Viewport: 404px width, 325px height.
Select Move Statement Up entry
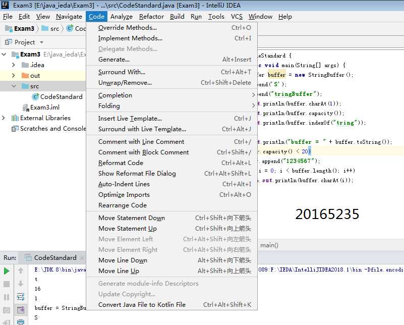tap(172, 228)
